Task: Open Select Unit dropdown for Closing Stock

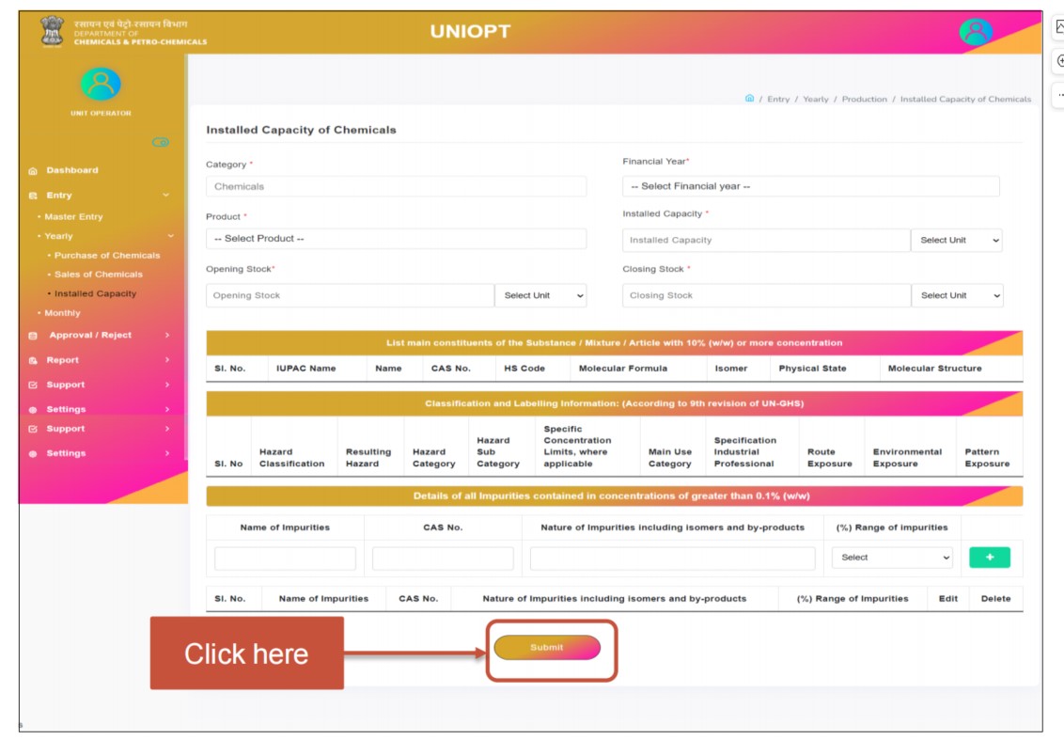Action: (x=957, y=295)
